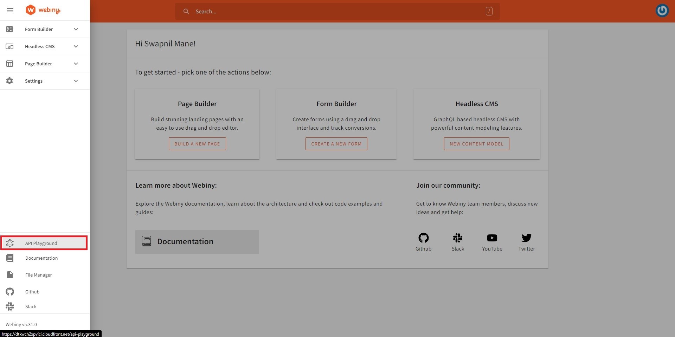Click the API Playground GraphQL icon
Screen dimensions: 675x337
tap(10, 243)
